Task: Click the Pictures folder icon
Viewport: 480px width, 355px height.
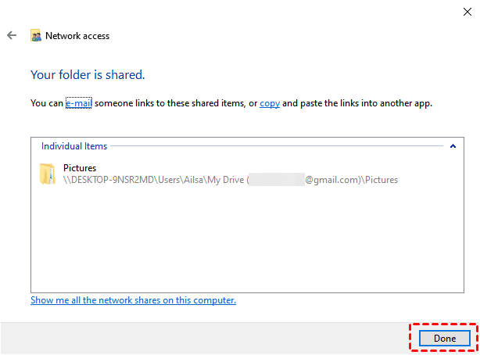Action: click(x=48, y=174)
